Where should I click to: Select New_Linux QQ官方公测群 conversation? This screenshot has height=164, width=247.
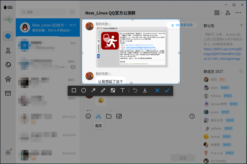coord(48,28)
